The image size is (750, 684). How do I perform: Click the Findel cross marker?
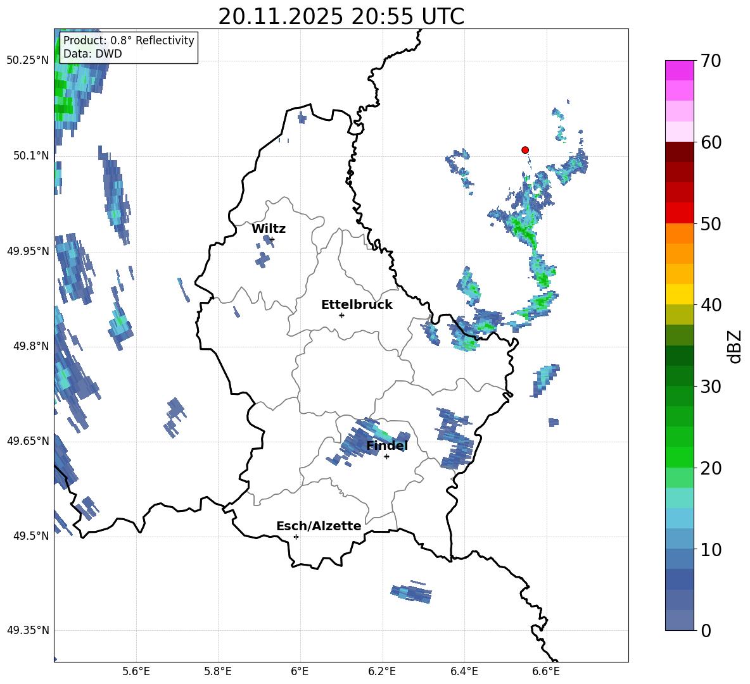tap(386, 457)
